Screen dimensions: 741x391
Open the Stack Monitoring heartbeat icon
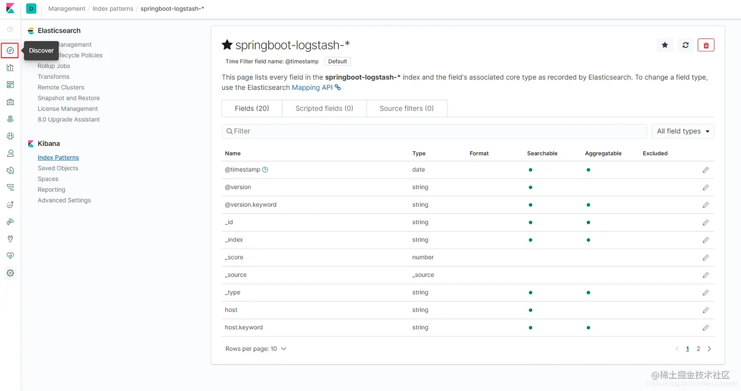[x=10, y=255]
